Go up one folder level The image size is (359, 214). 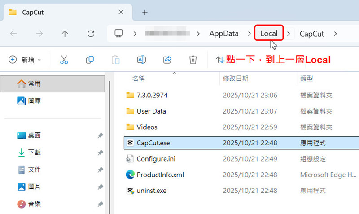65,34
